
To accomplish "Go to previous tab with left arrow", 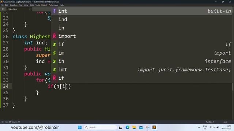I will pos(2,9).
